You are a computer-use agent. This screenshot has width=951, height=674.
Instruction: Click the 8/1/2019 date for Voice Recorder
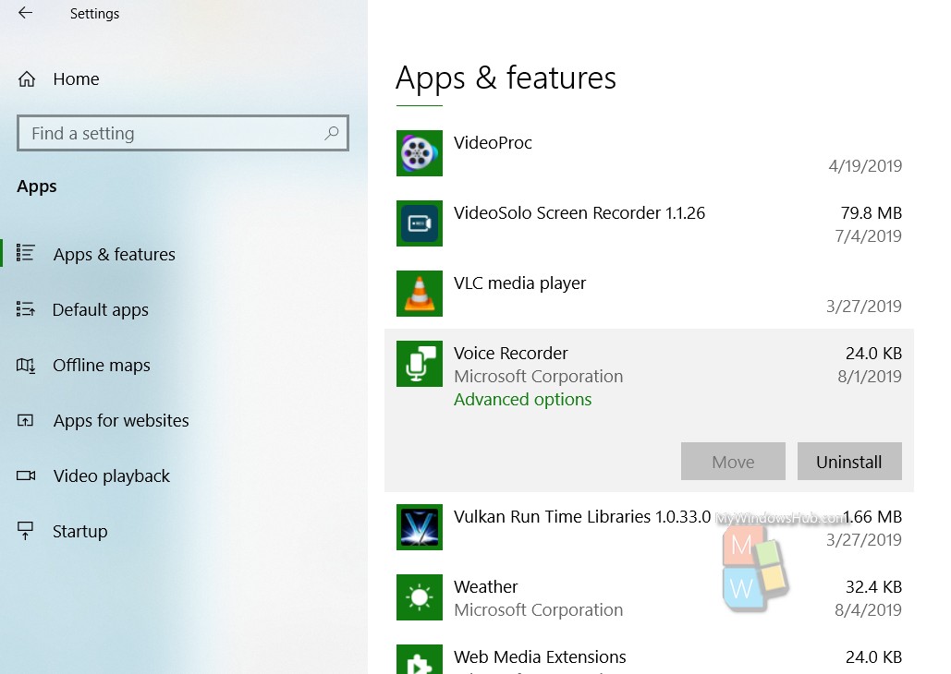[x=870, y=377]
